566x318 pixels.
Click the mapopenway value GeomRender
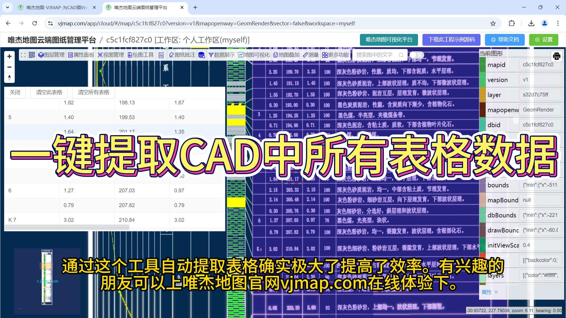coord(540,110)
